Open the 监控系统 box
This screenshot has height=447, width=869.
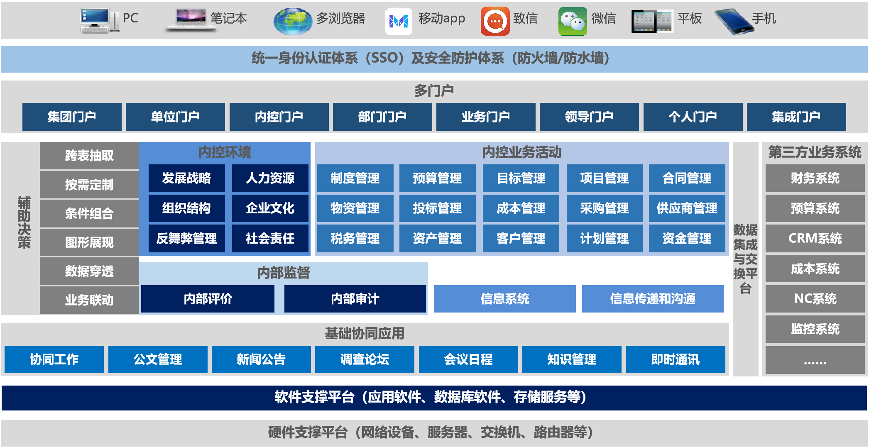[x=815, y=329]
